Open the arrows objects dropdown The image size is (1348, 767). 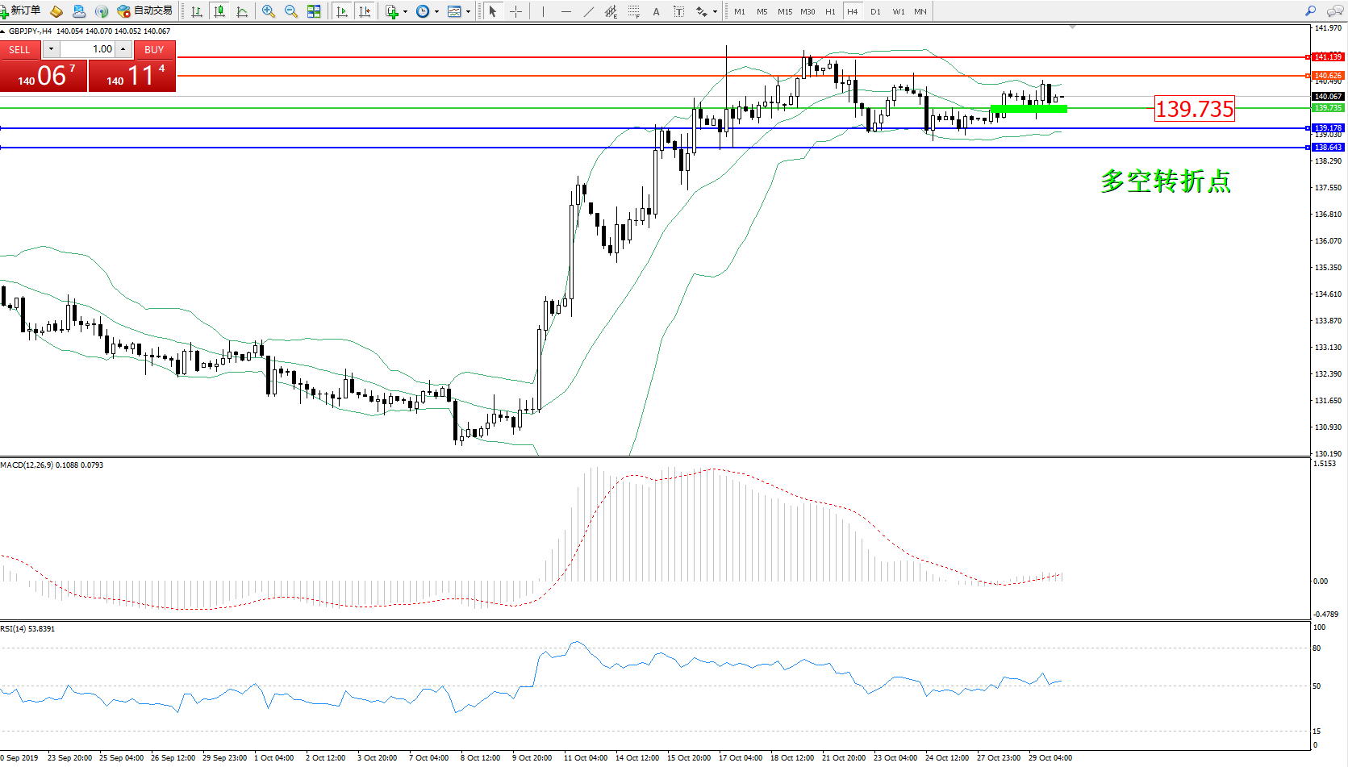point(715,11)
